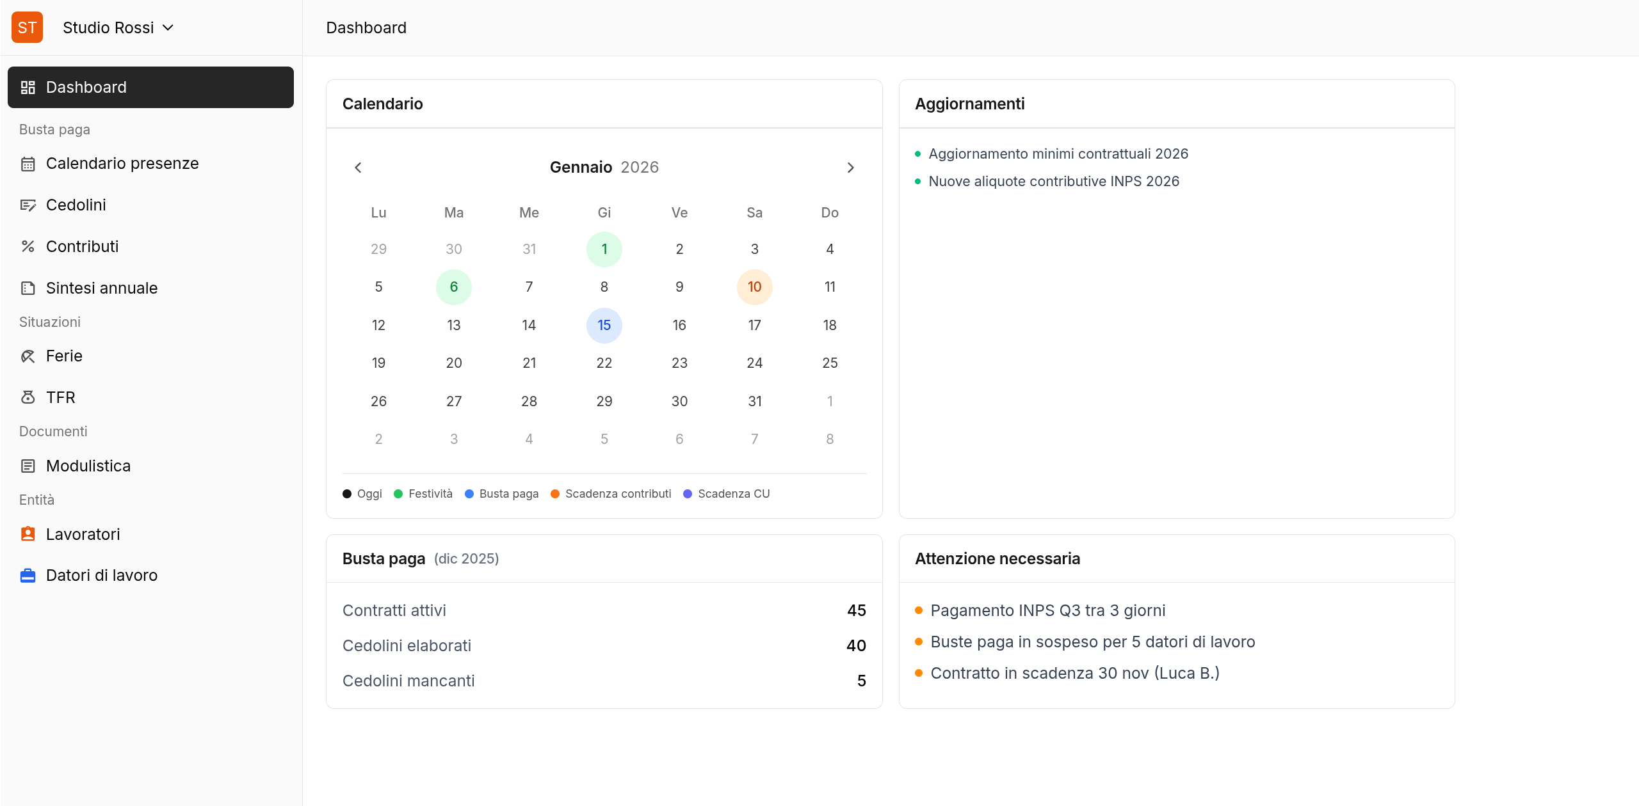Click the ST orange studio logo
Viewport: 1639px width, 806px height.
point(27,28)
